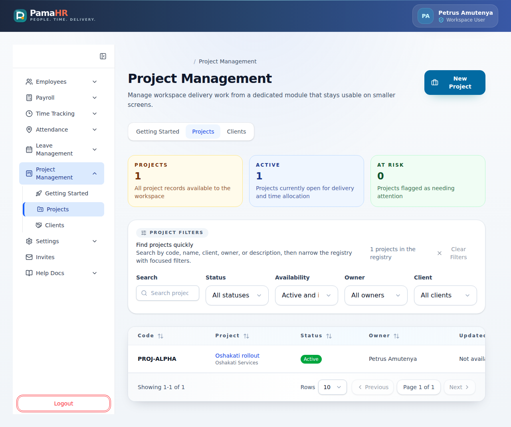Sort by Owner column arrows icon
511x427 pixels.
pyautogui.click(x=396, y=336)
